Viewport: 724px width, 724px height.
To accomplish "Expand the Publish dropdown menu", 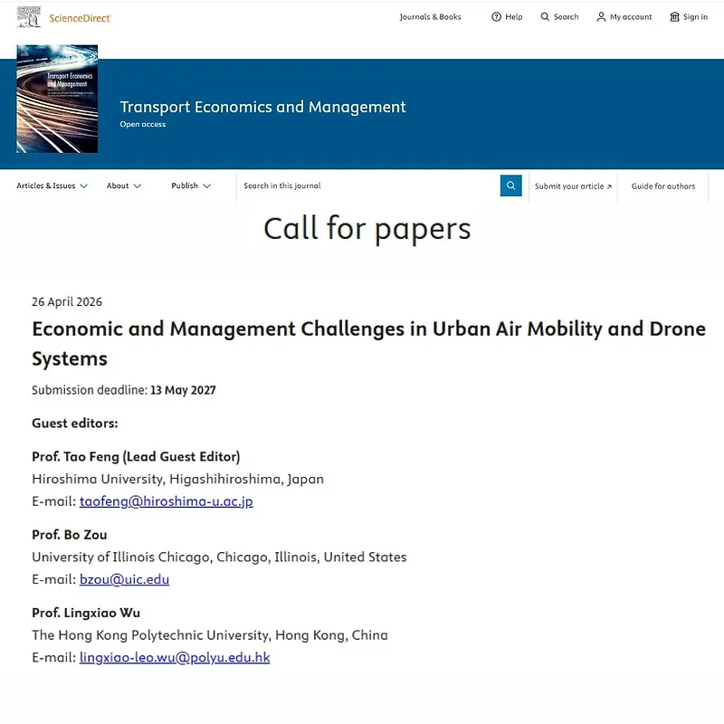I will [x=191, y=186].
